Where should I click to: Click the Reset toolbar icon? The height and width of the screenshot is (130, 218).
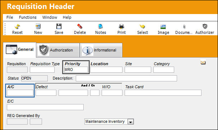pos(17,27)
